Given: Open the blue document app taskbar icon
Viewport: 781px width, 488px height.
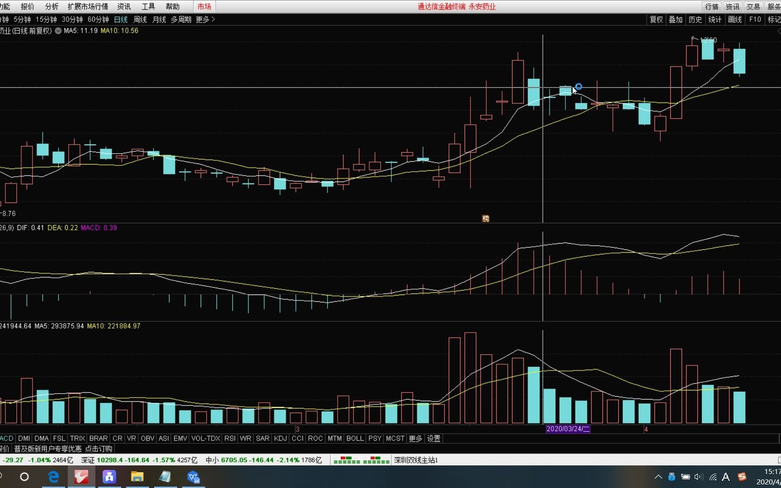Looking at the screenshot, I should point(193,477).
